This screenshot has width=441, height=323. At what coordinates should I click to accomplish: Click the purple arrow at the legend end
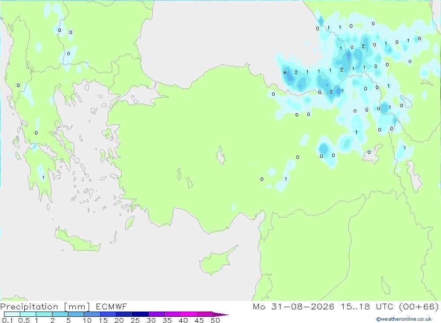click(220, 314)
